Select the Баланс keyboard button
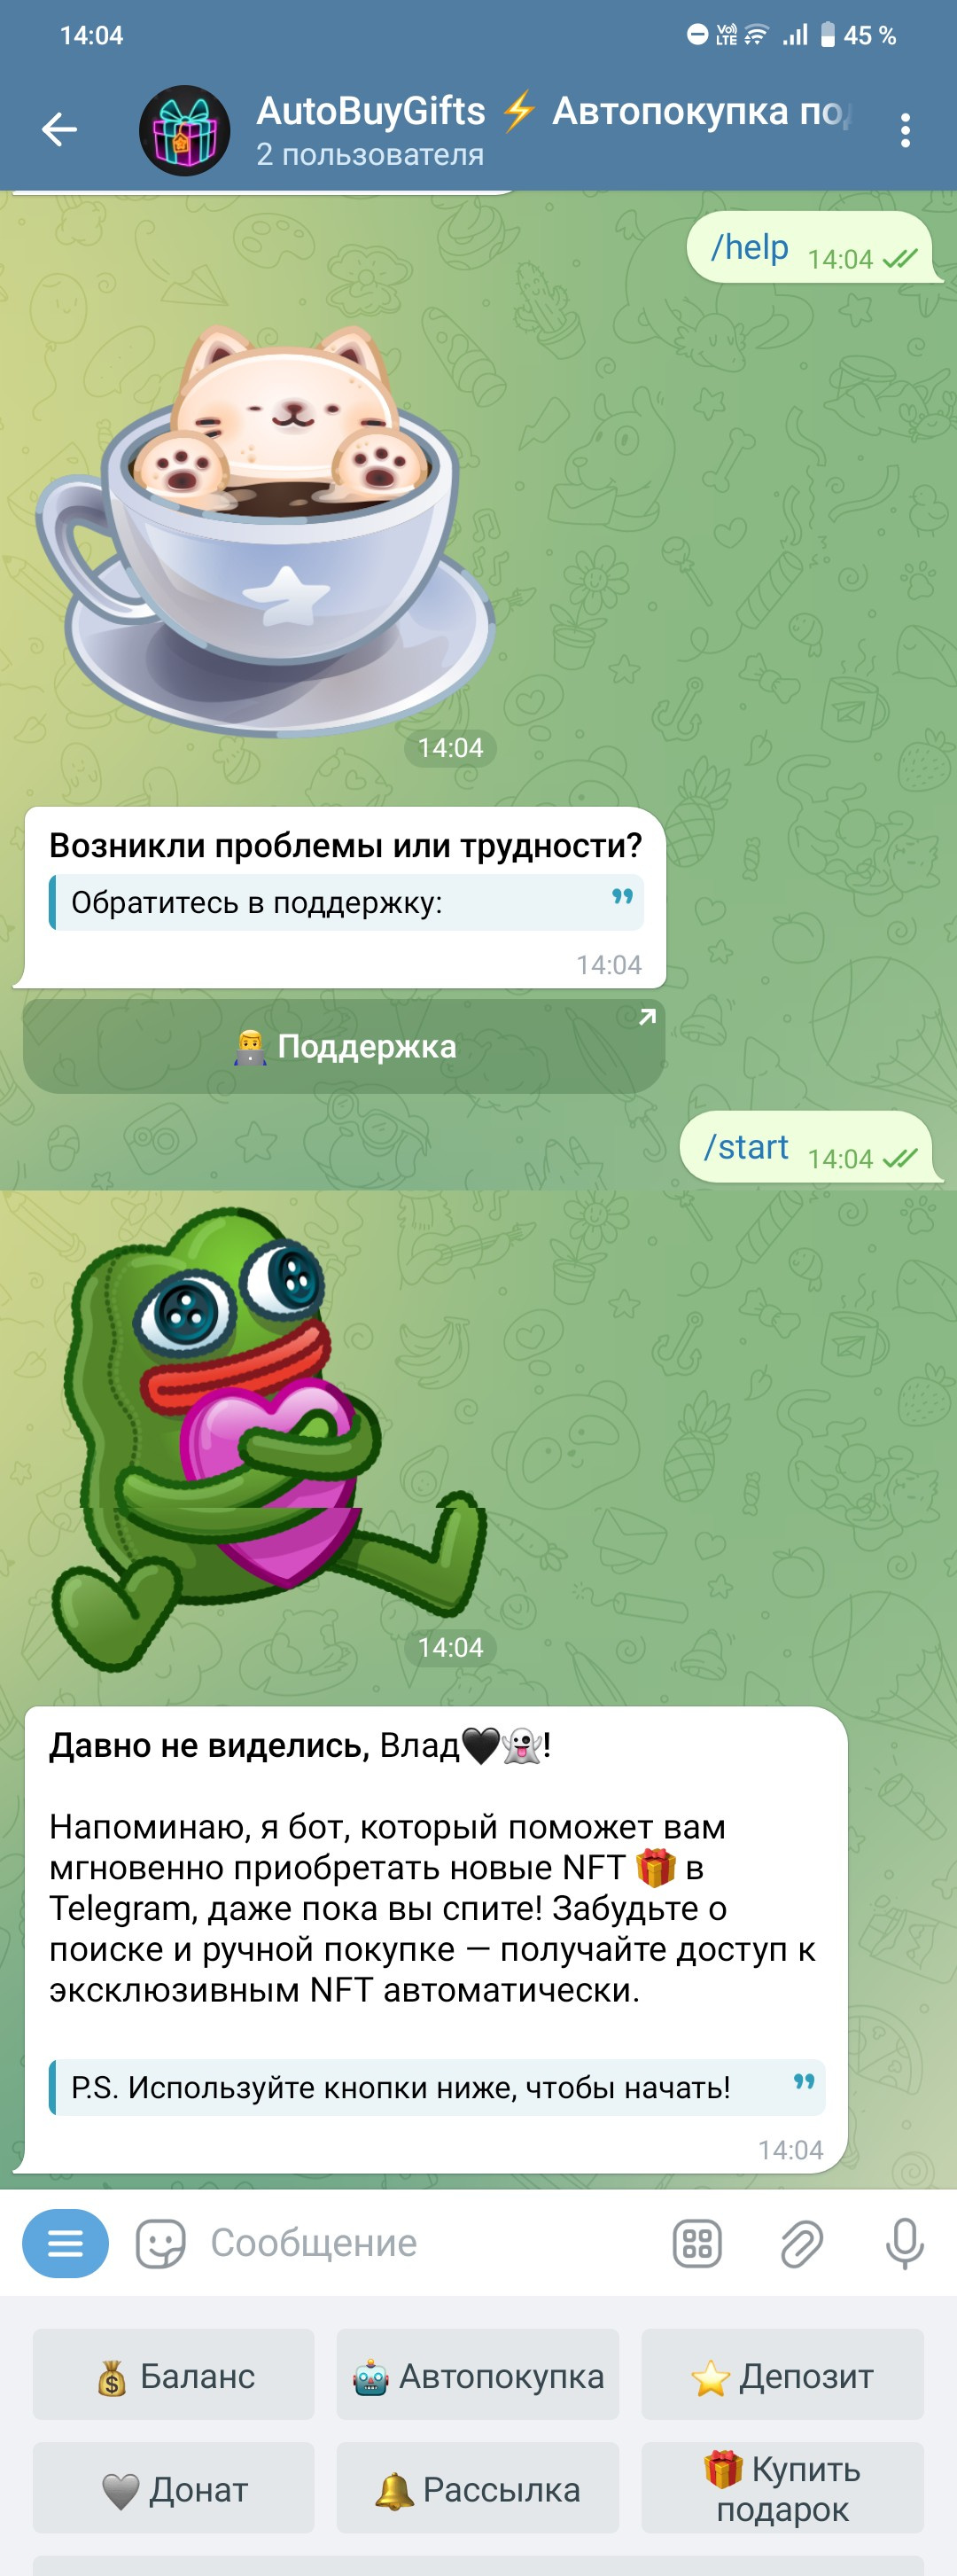The width and height of the screenshot is (957, 2576). 174,2375
